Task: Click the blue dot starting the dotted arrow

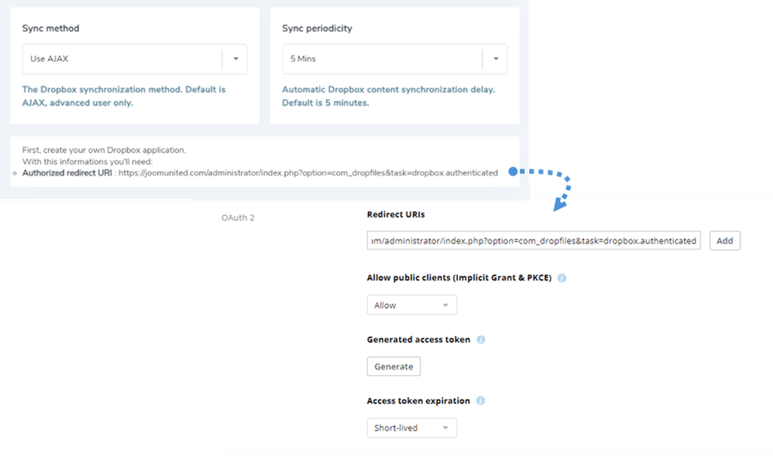Action: click(513, 172)
